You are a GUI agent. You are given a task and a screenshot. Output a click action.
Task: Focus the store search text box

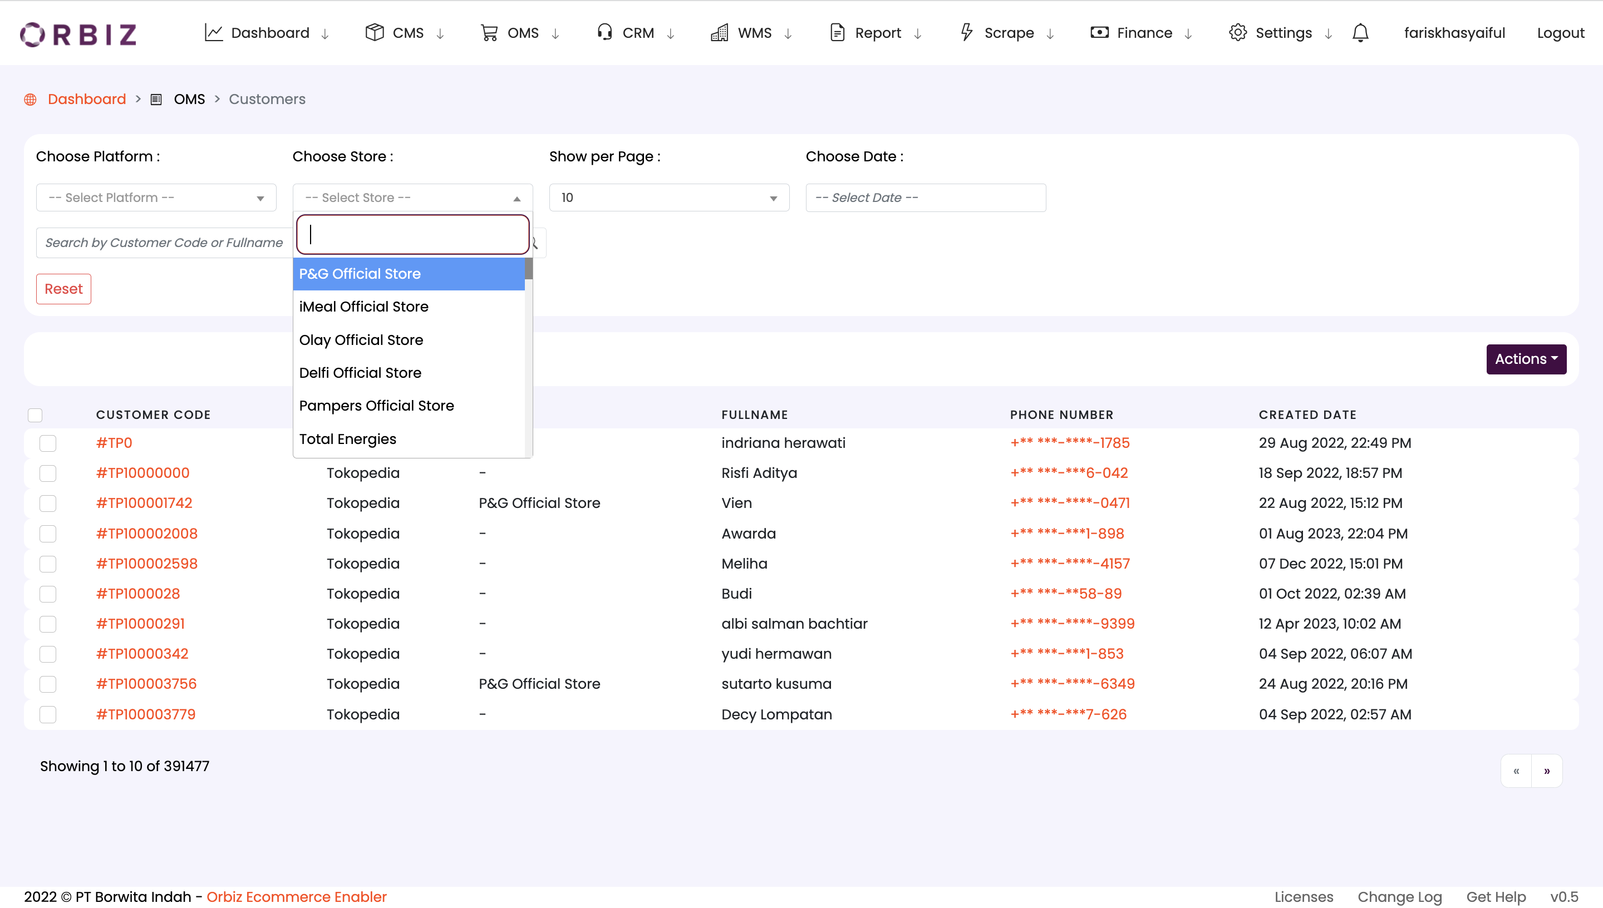pos(412,234)
